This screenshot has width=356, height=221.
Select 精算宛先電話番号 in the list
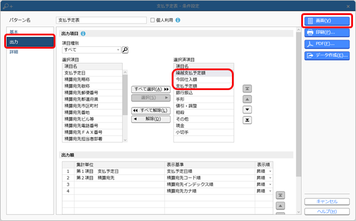point(92,126)
